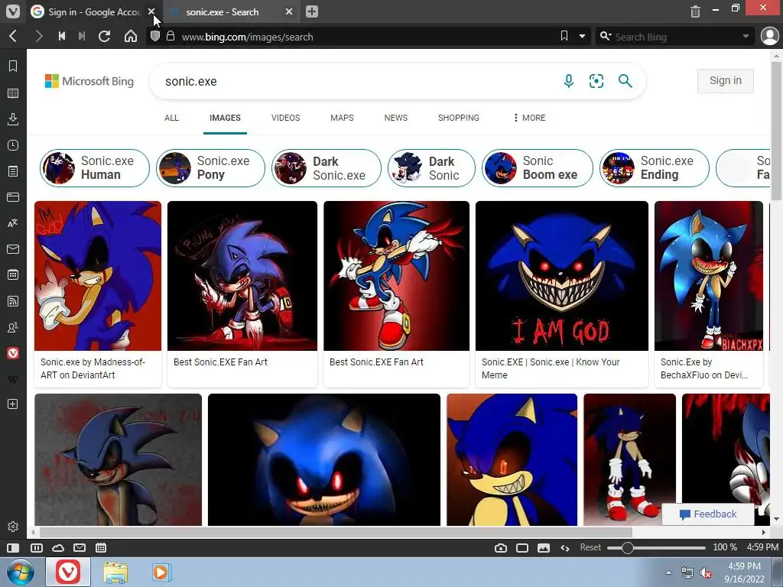Toggle the panel visibility button

tap(13, 547)
